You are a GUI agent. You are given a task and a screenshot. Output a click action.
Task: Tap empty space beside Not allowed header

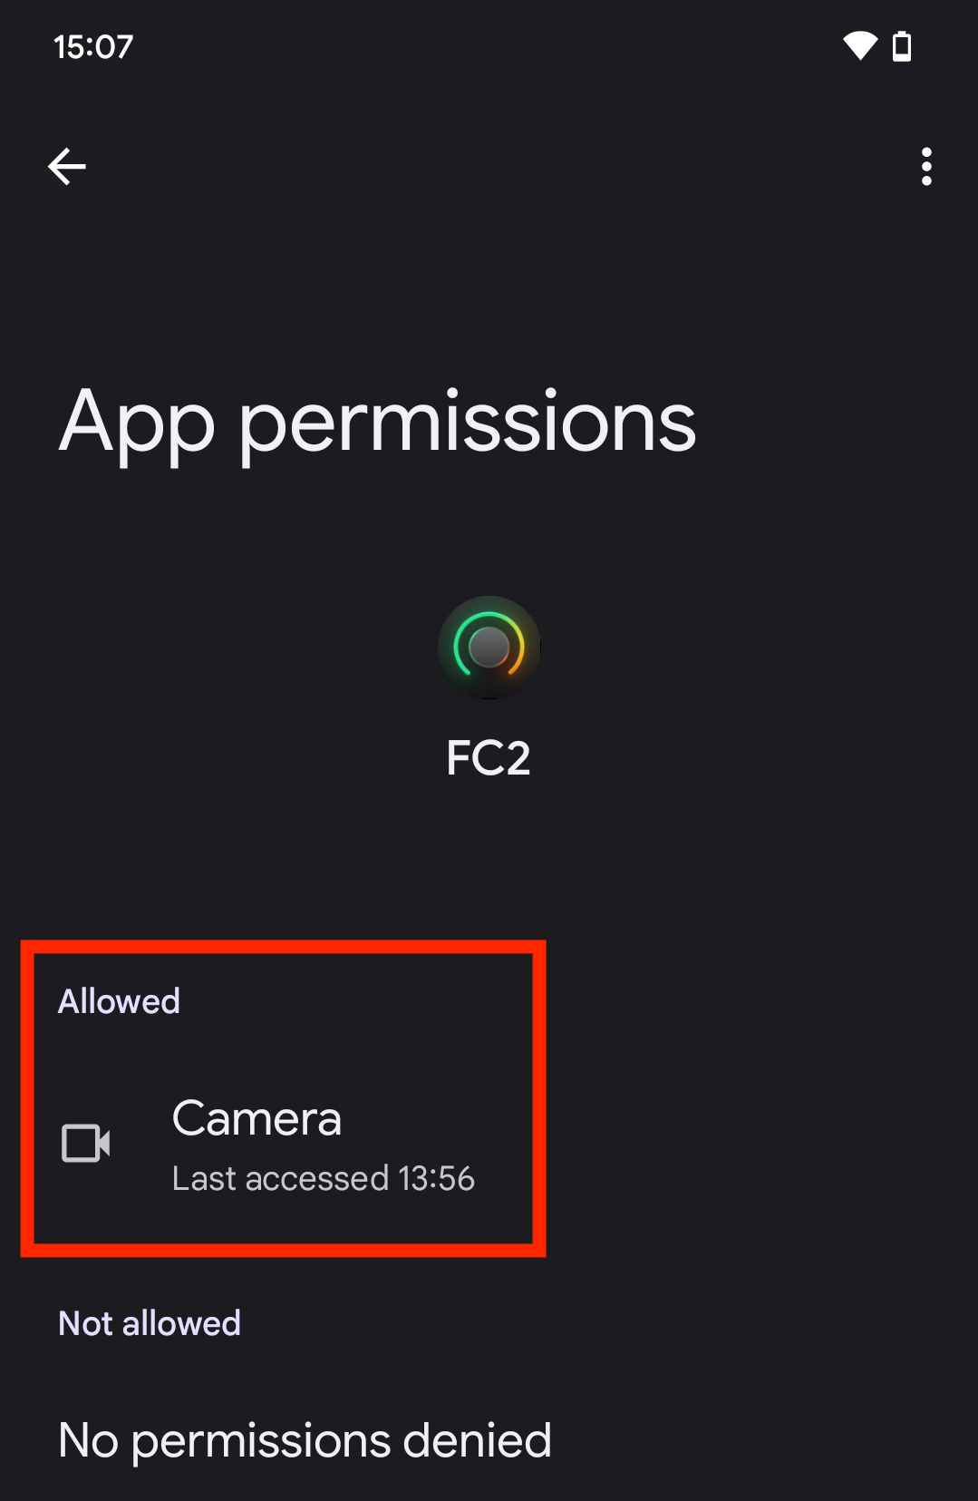coord(607,1323)
